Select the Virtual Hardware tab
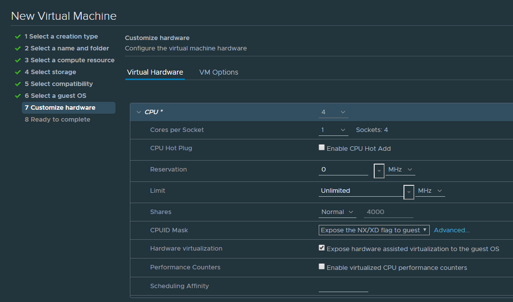The width and height of the screenshot is (513, 302). [x=155, y=72]
